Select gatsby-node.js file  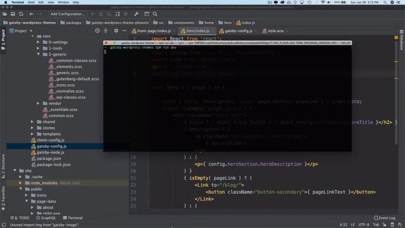coord(48,153)
